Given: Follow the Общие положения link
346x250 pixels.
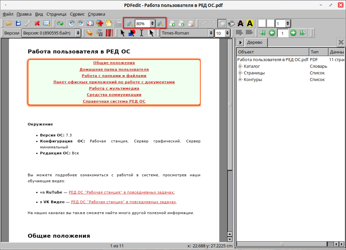Looking at the screenshot, I should (x=114, y=63).
